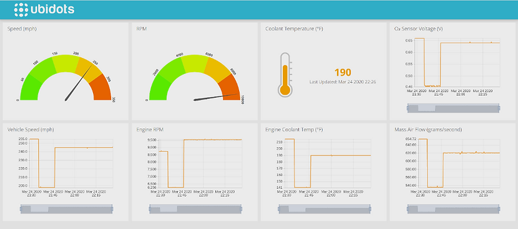Click right handle of Mass Air Flow slider
Image resolution: width=518 pixels, height=229 pixels.
[x=499, y=208]
